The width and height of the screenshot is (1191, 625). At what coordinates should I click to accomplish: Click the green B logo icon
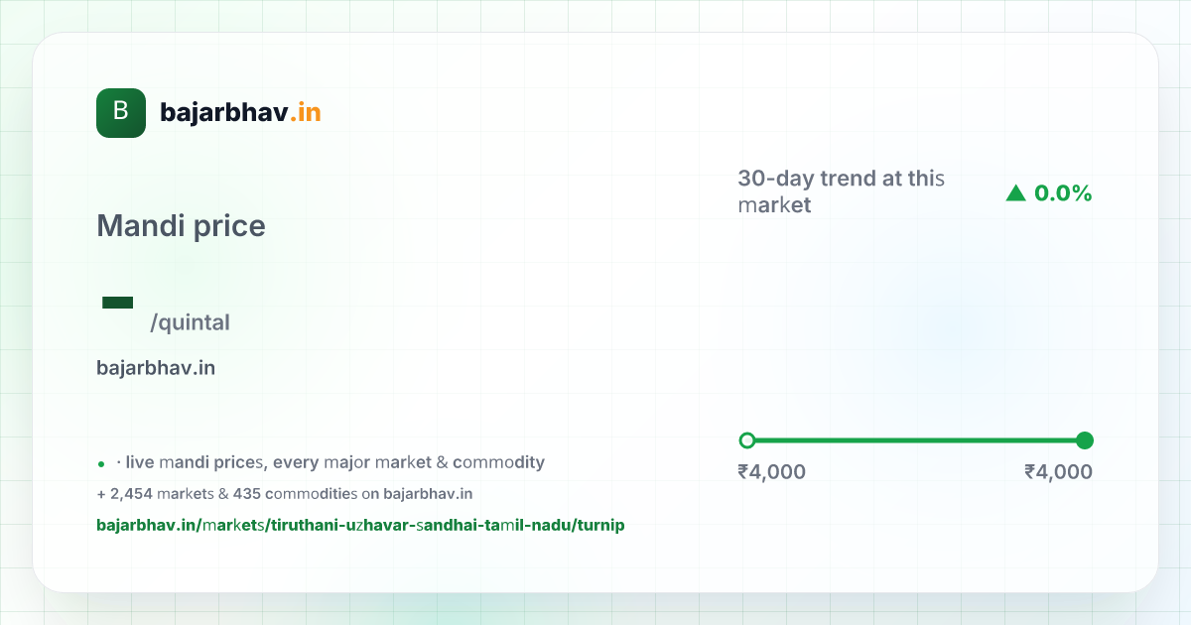click(x=121, y=113)
